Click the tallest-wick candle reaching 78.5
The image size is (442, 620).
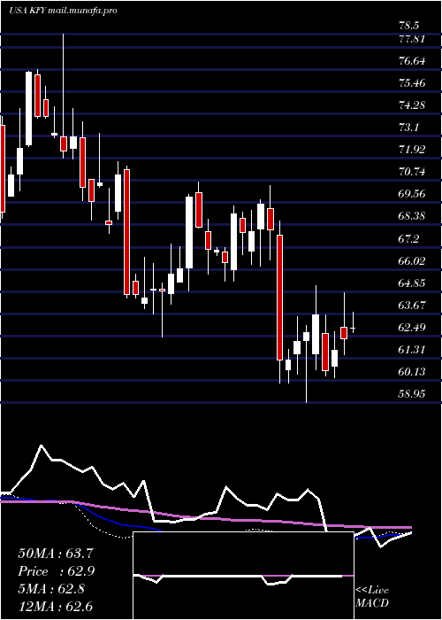[63, 96]
